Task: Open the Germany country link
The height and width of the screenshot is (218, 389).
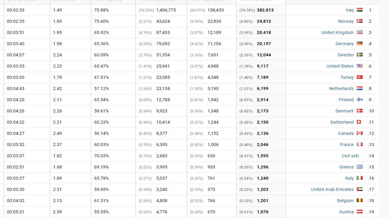Action: tap(344, 44)
